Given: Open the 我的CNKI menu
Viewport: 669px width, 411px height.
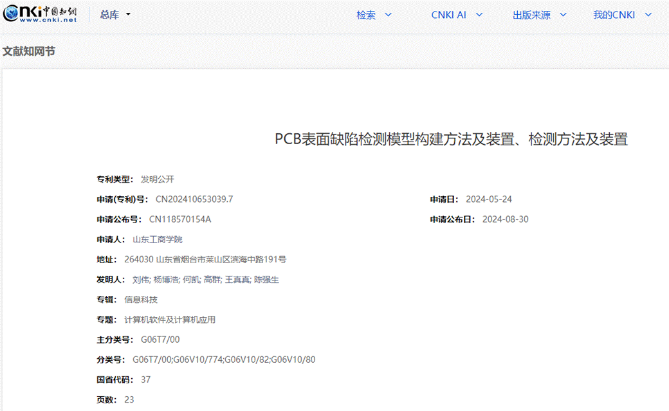Looking at the screenshot, I should [x=614, y=15].
